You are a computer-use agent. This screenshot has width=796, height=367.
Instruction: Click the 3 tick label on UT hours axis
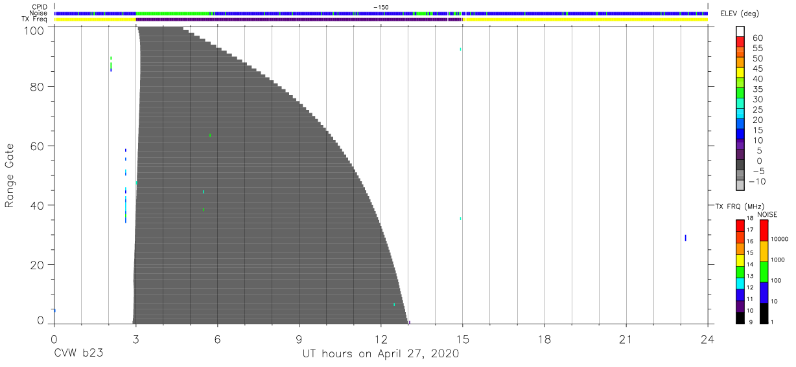pyautogui.click(x=135, y=339)
